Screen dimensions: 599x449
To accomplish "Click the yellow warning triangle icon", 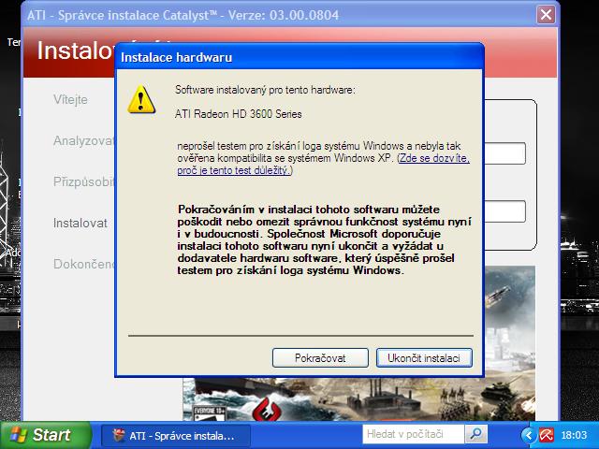I will tap(141, 99).
